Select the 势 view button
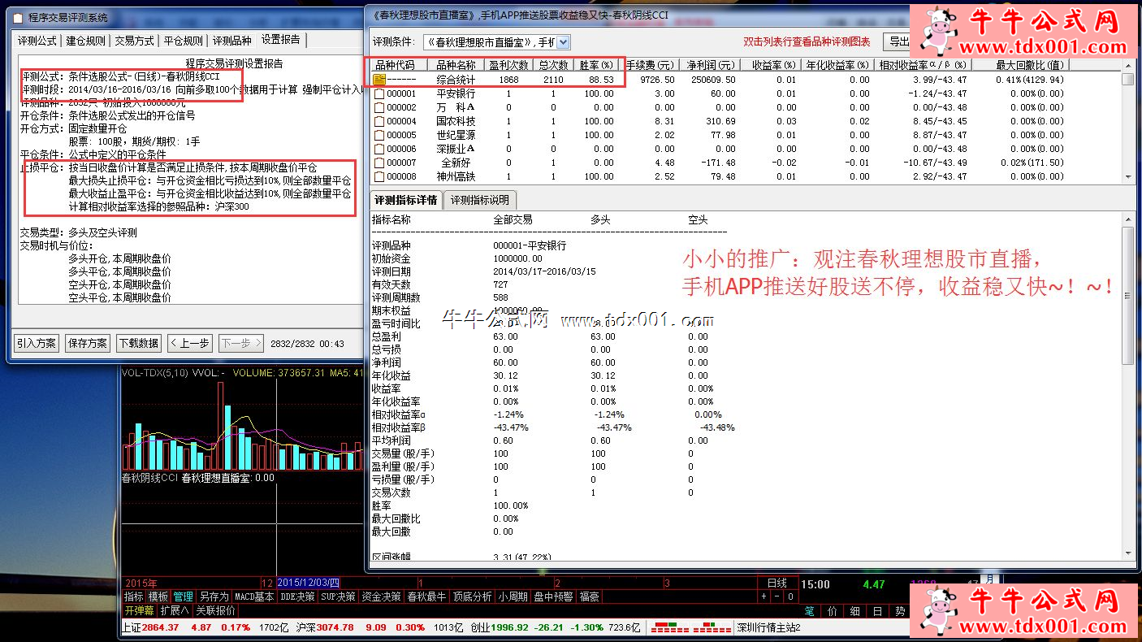 coord(899,610)
